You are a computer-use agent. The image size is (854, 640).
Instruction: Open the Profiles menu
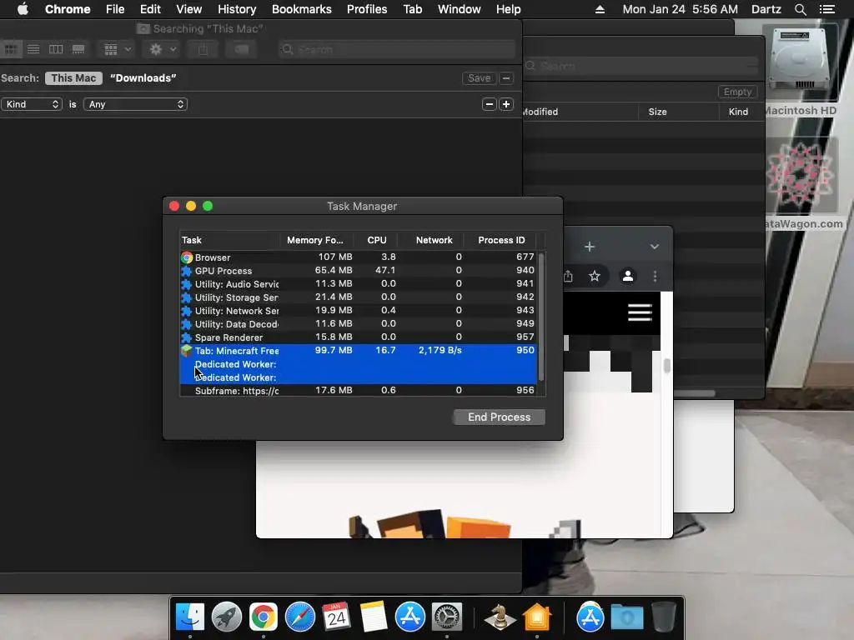click(x=367, y=9)
